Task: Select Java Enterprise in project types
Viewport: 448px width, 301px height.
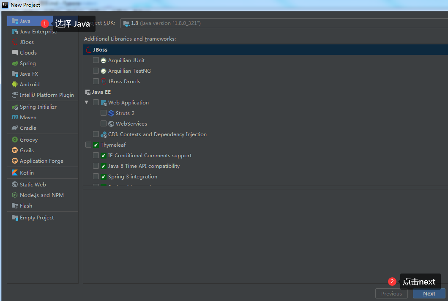Action: [x=38, y=32]
